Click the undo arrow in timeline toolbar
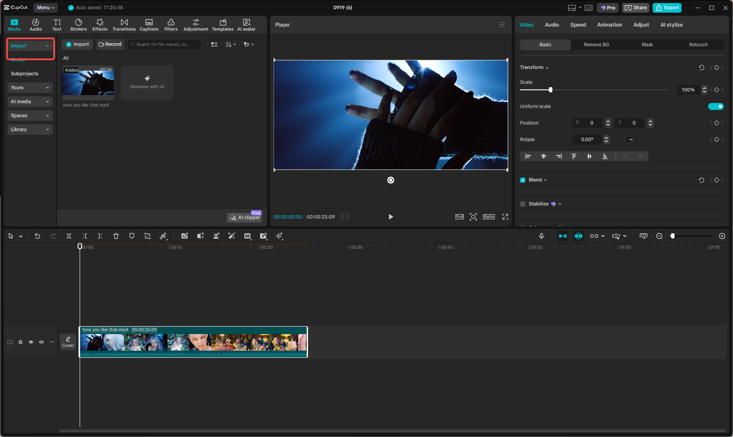Image resolution: width=733 pixels, height=437 pixels. (x=38, y=236)
